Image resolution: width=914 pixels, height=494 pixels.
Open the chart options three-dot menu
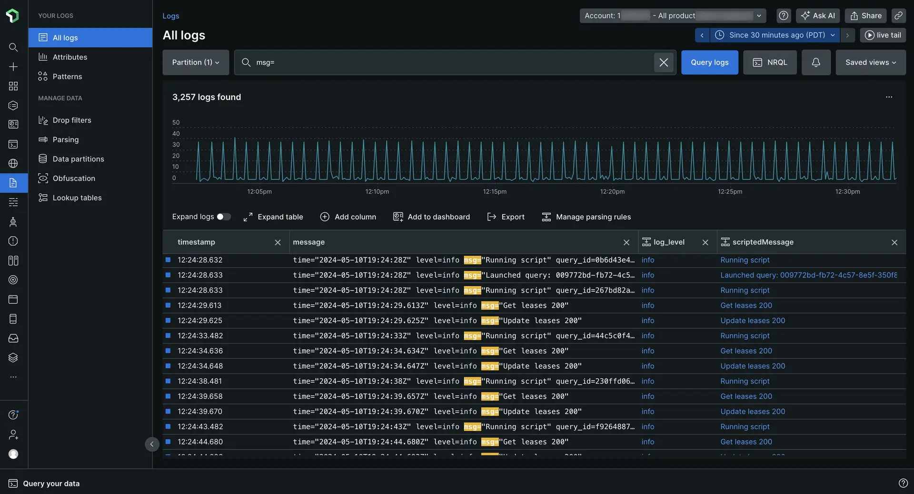pyautogui.click(x=889, y=97)
